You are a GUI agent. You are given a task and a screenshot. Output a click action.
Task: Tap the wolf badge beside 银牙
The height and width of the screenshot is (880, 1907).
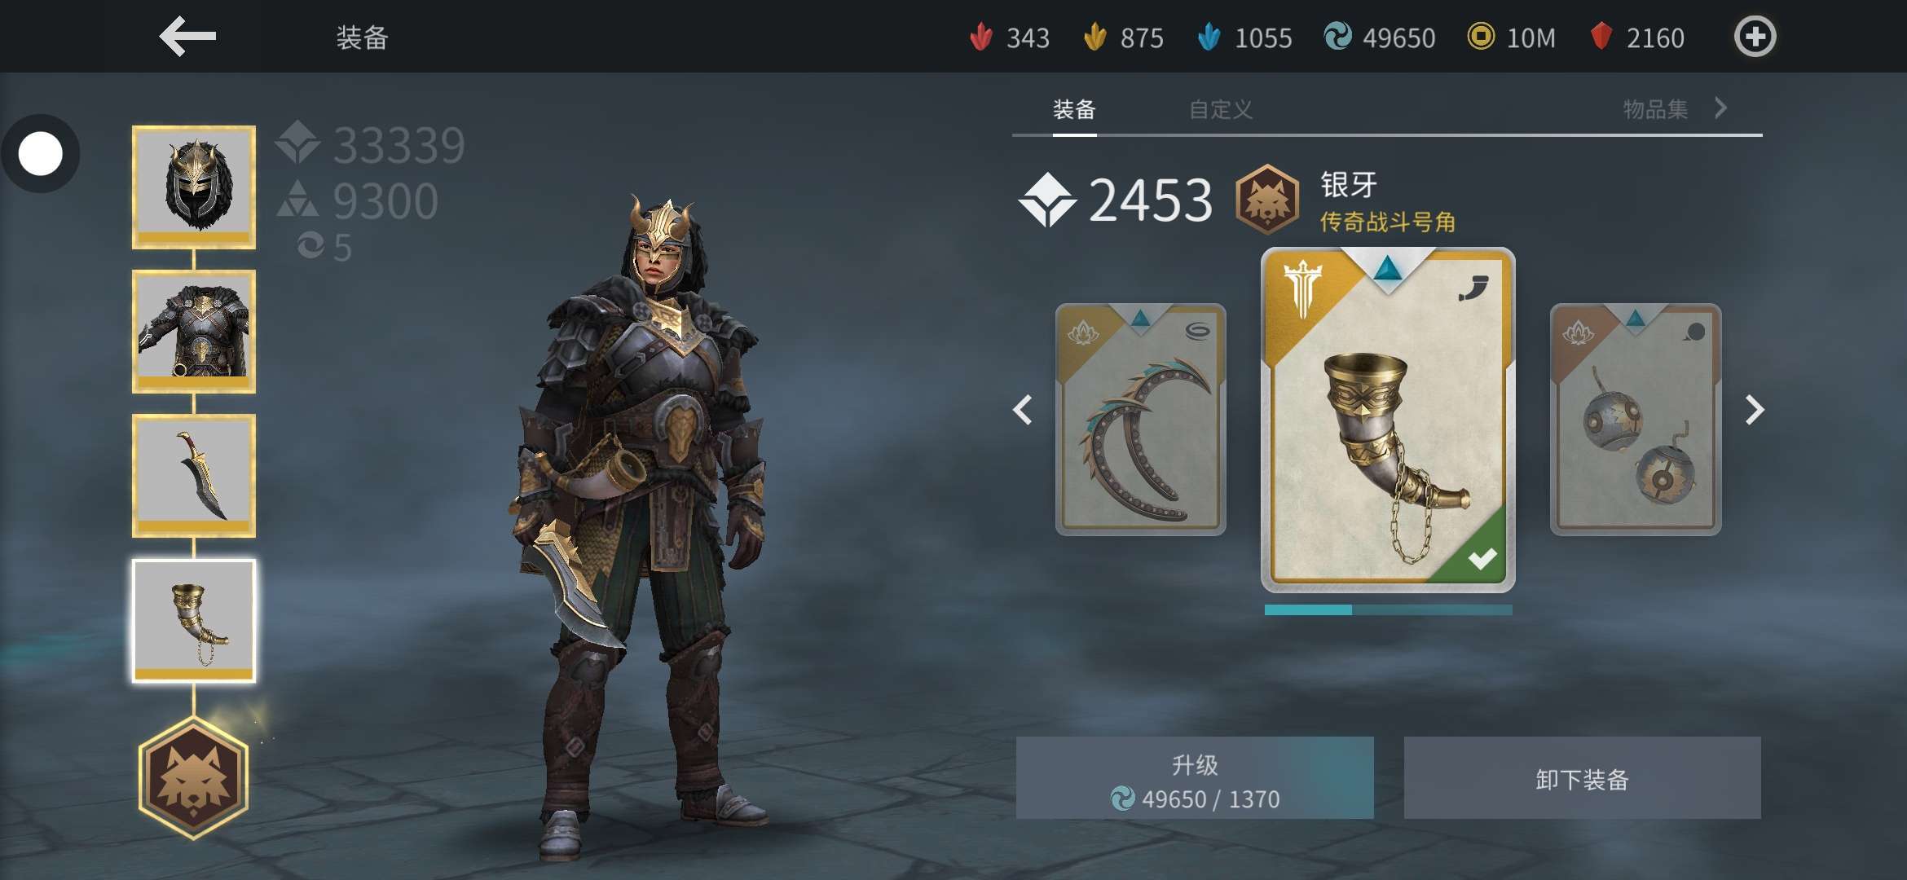1266,200
